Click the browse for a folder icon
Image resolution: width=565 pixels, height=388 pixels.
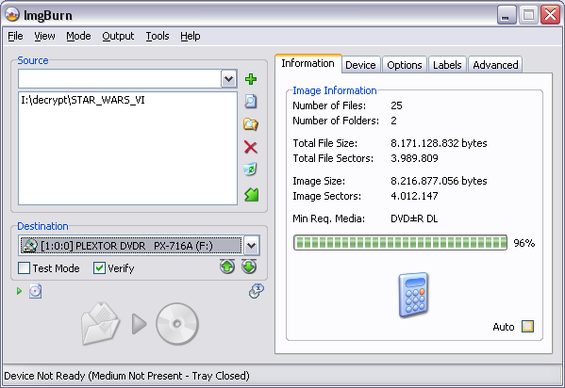(251, 124)
